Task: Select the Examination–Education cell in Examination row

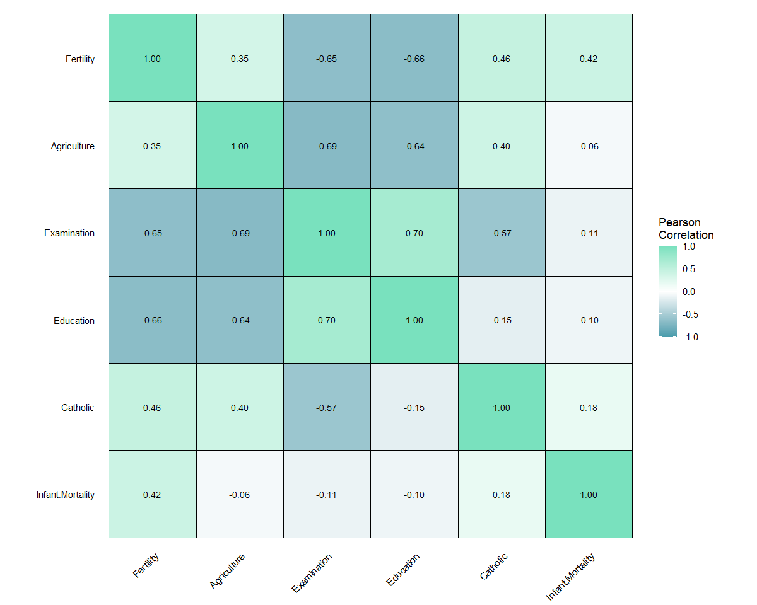Action: (x=414, y=233)
